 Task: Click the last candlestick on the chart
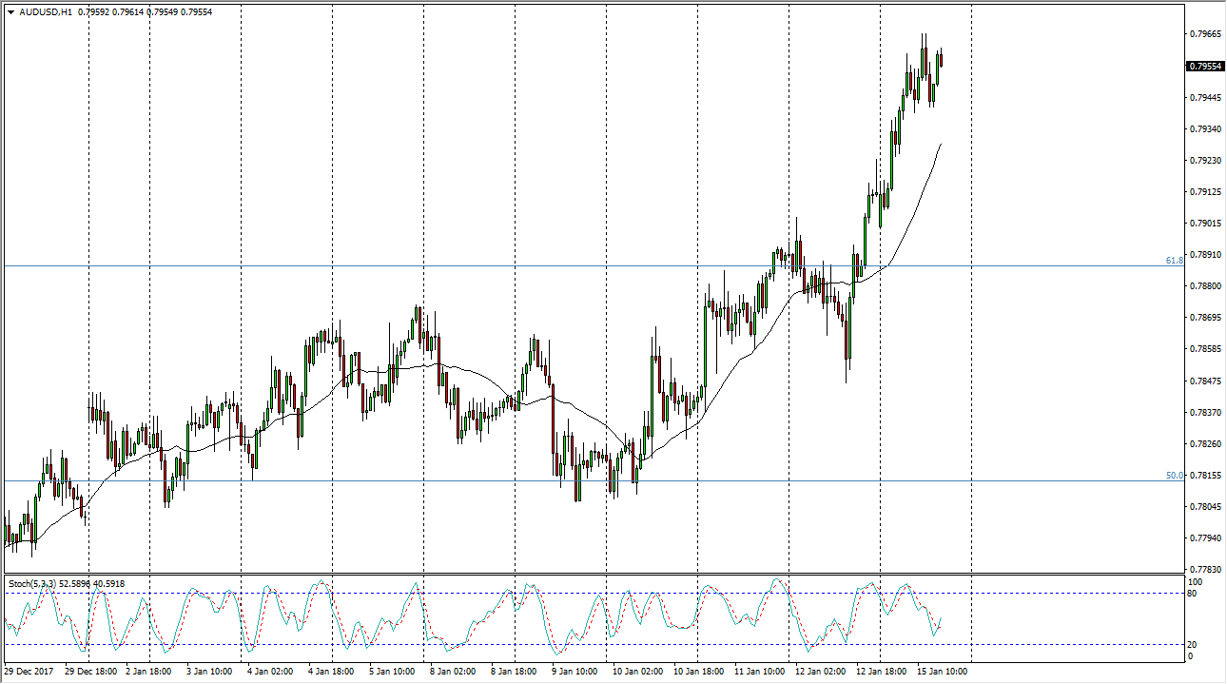point(941,59)
